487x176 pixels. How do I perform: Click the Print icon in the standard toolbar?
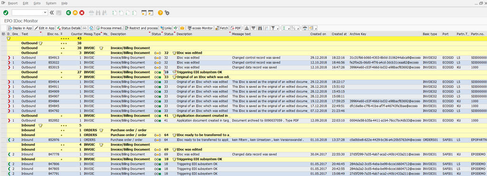91,13
